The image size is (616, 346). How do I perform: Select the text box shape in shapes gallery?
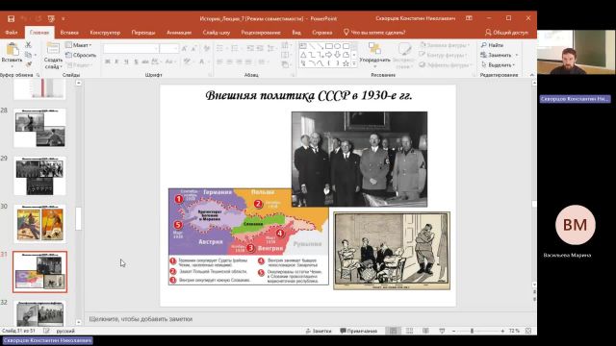[303, 46]
